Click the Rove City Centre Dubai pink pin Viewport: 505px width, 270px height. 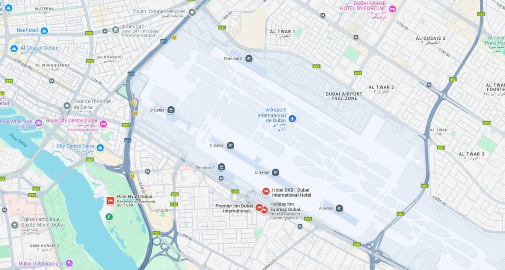coord(103,124)
